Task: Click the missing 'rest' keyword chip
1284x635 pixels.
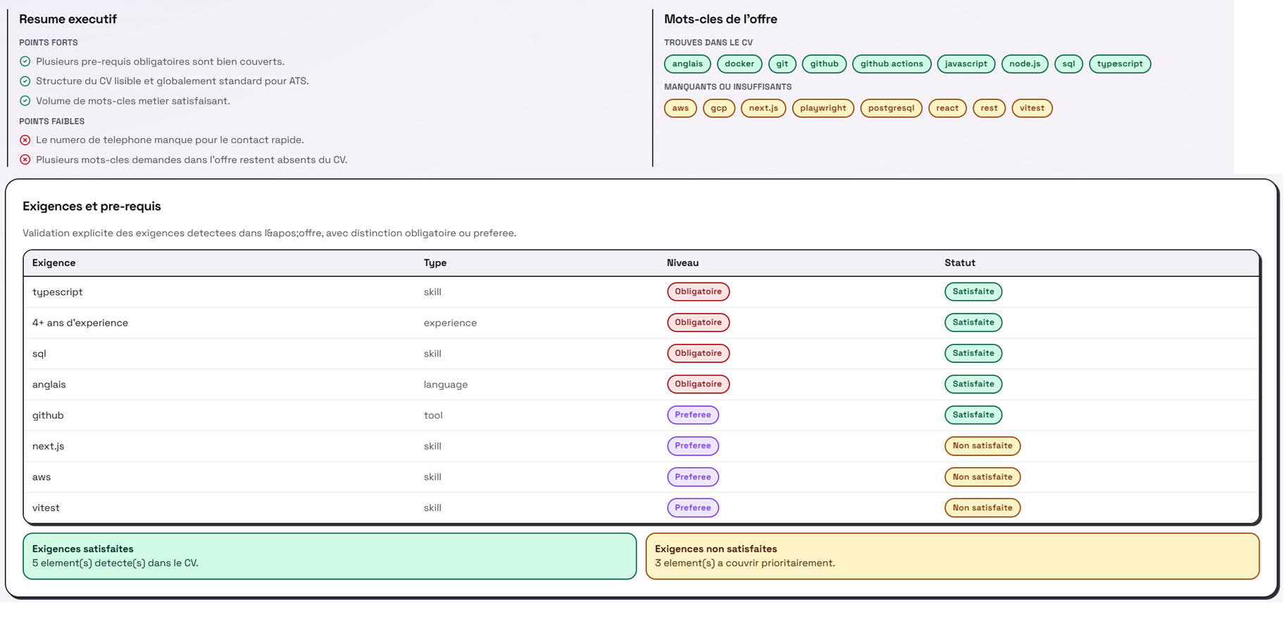Action: 989,109
